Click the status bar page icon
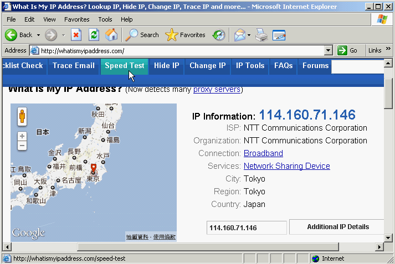Image resolution: width=395 pixels, height=264 pixels. (x=7, y=258)
